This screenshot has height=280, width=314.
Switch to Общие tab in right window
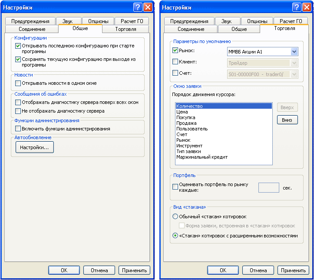[239, 29]
